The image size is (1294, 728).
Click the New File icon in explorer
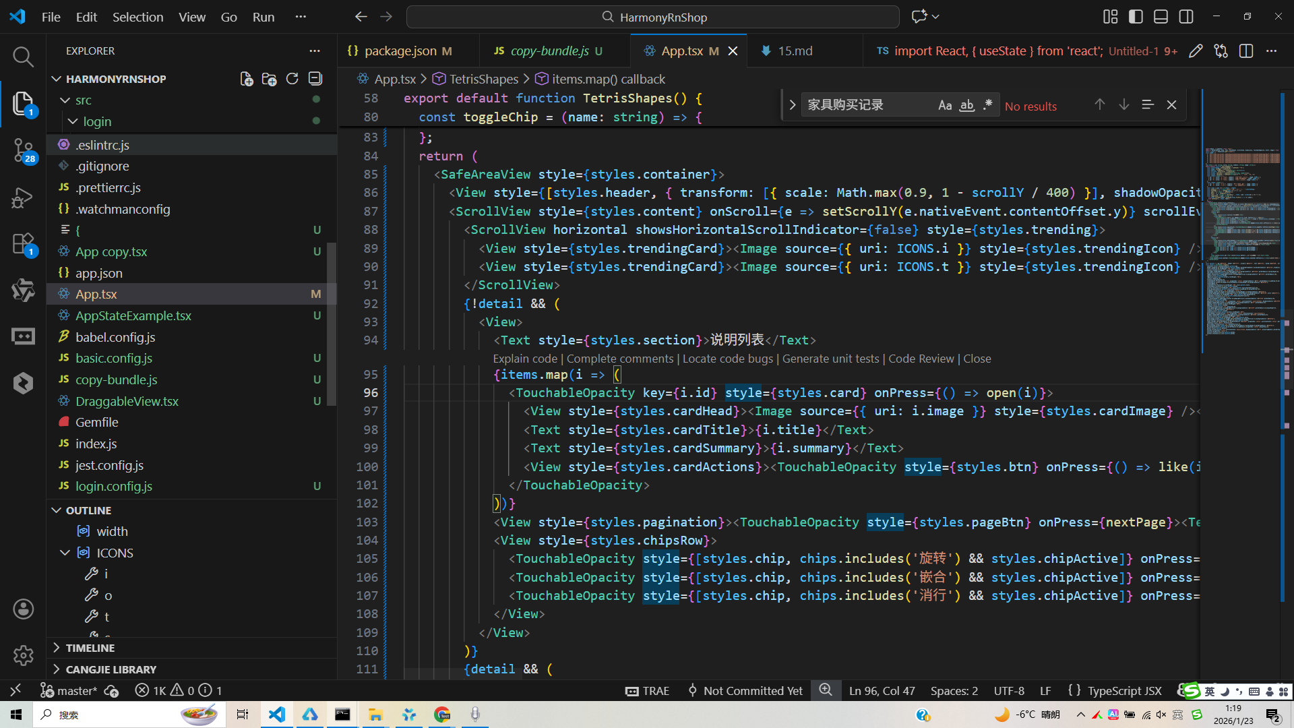247,79
